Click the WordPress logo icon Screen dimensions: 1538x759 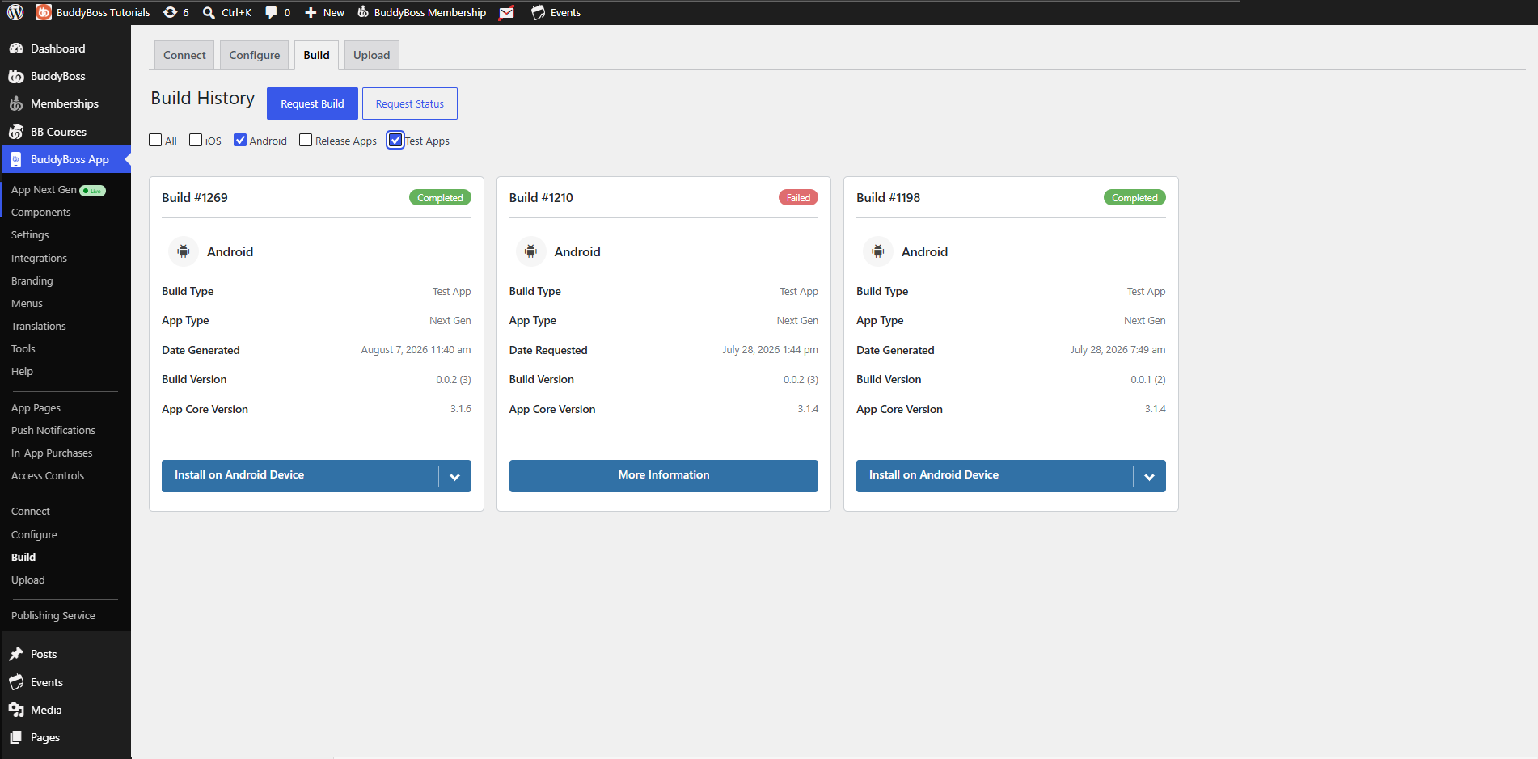[15, 12]
